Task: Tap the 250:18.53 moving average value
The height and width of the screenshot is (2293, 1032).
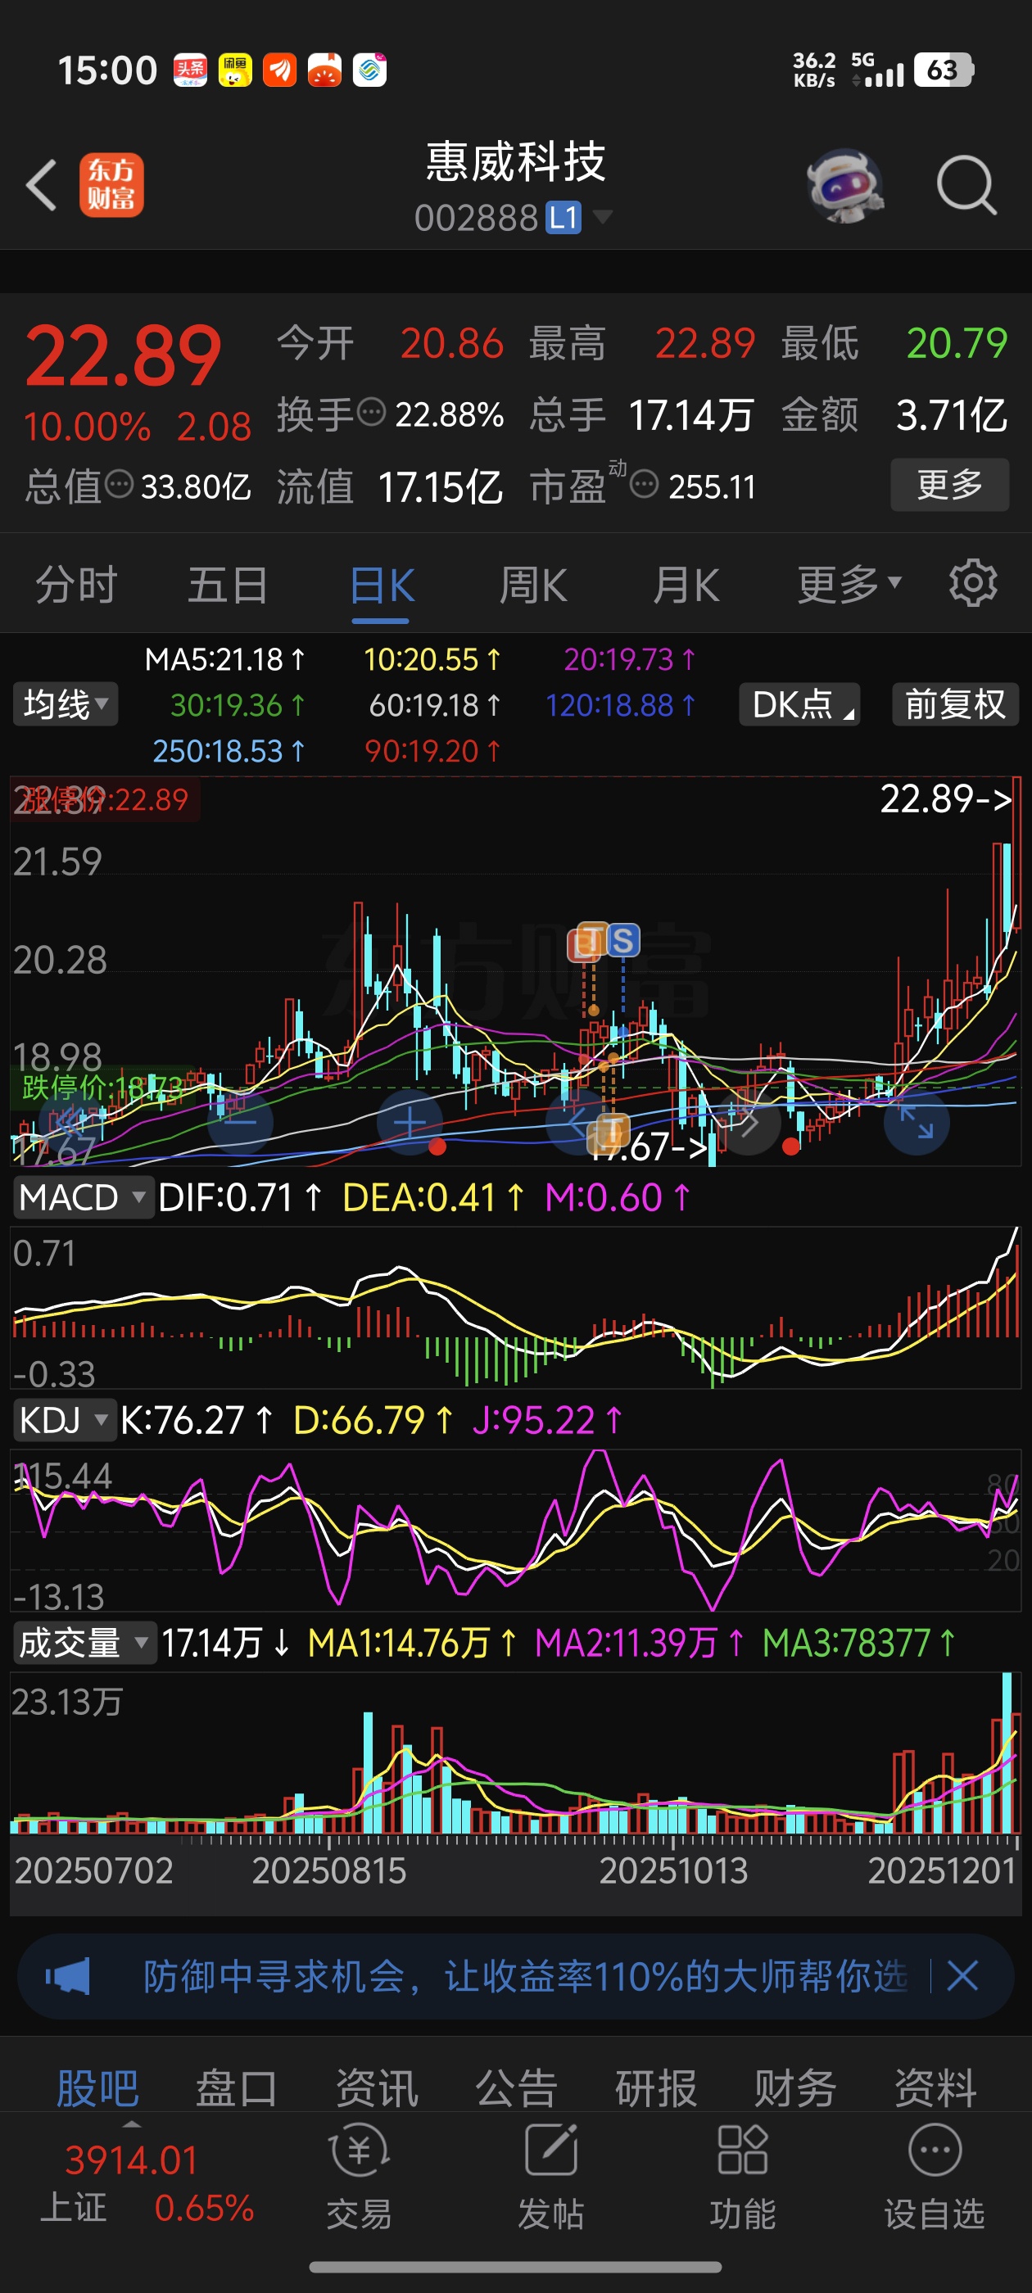Action: click(x=229, y=750)
